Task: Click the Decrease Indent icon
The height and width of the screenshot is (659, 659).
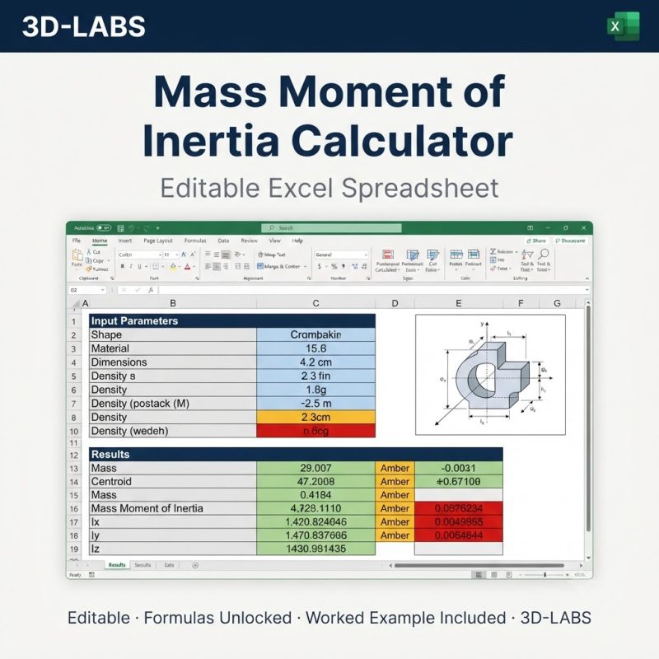Action: point(237,266)
